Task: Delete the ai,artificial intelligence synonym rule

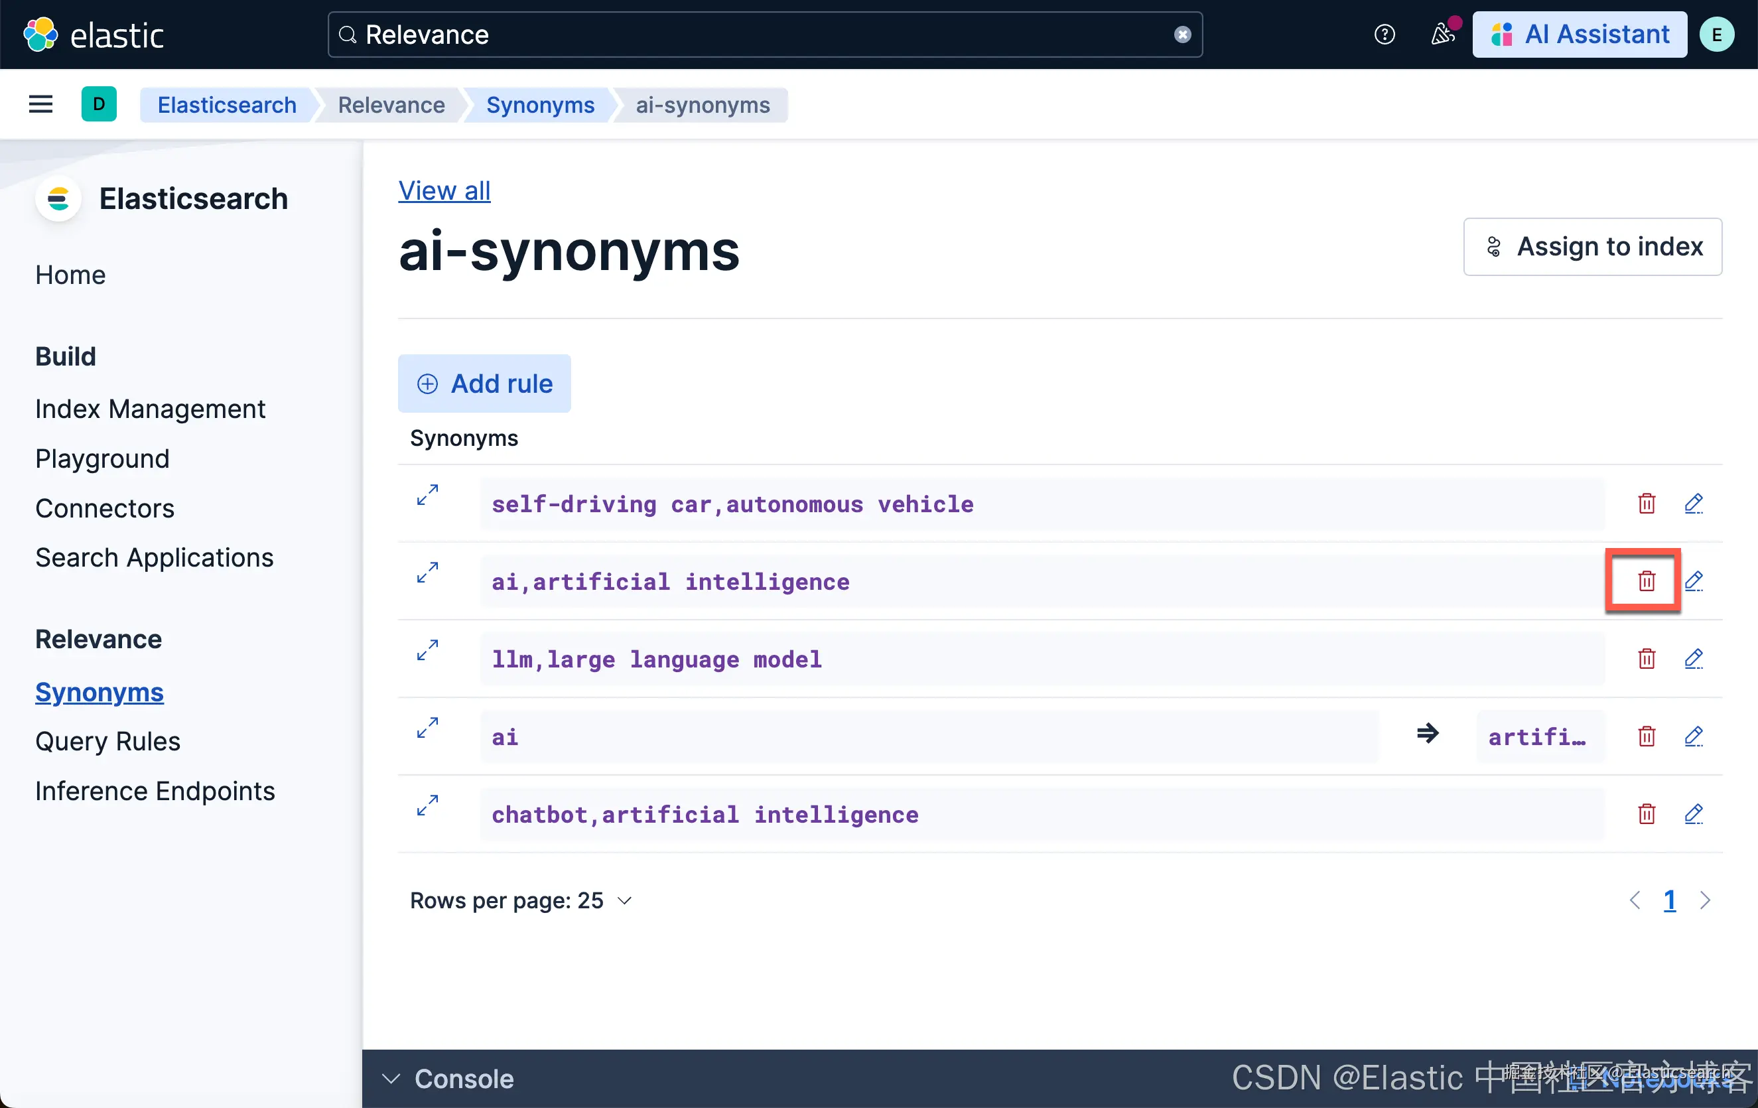Action: 1646,581
